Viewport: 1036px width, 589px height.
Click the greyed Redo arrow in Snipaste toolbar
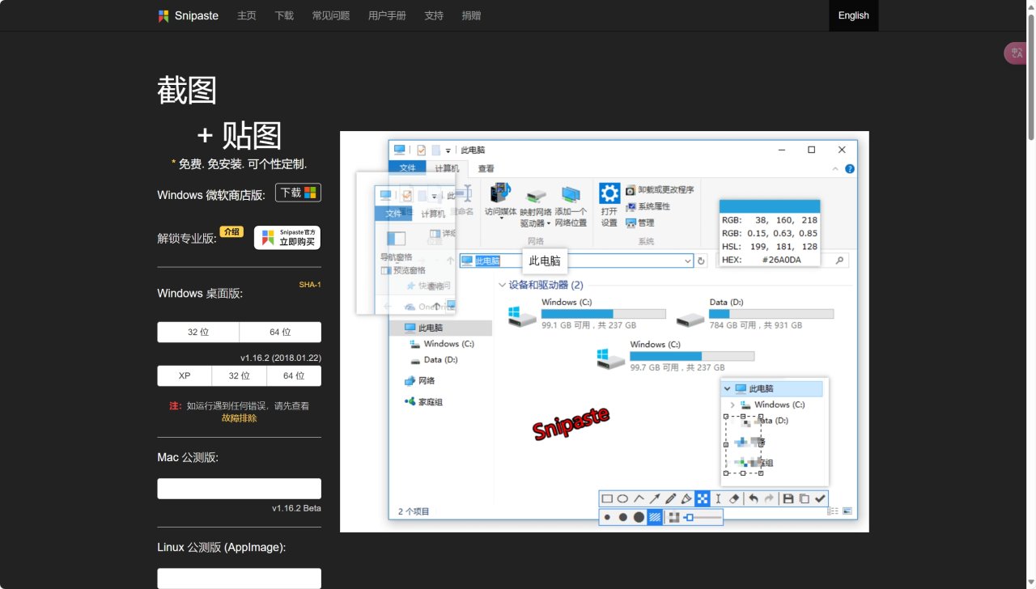(769, 499)
